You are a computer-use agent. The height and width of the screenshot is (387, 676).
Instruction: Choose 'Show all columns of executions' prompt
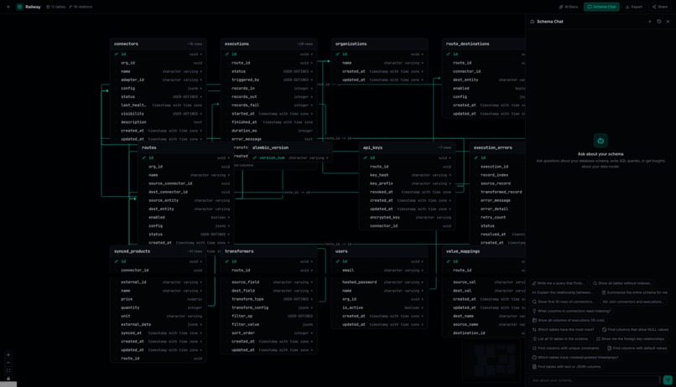(569, 320)
